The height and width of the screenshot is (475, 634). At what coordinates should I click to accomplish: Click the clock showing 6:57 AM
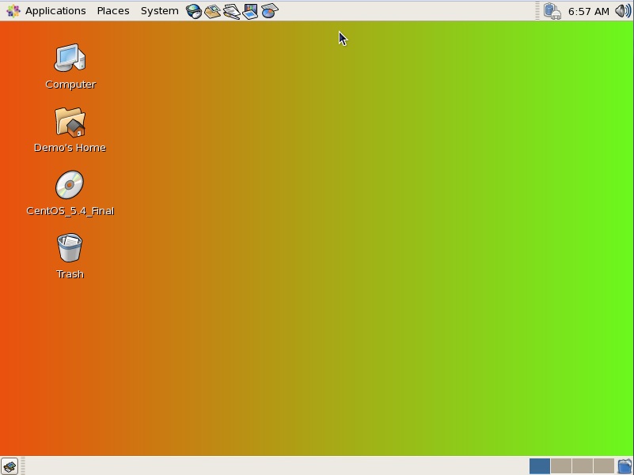coord(589,10)
